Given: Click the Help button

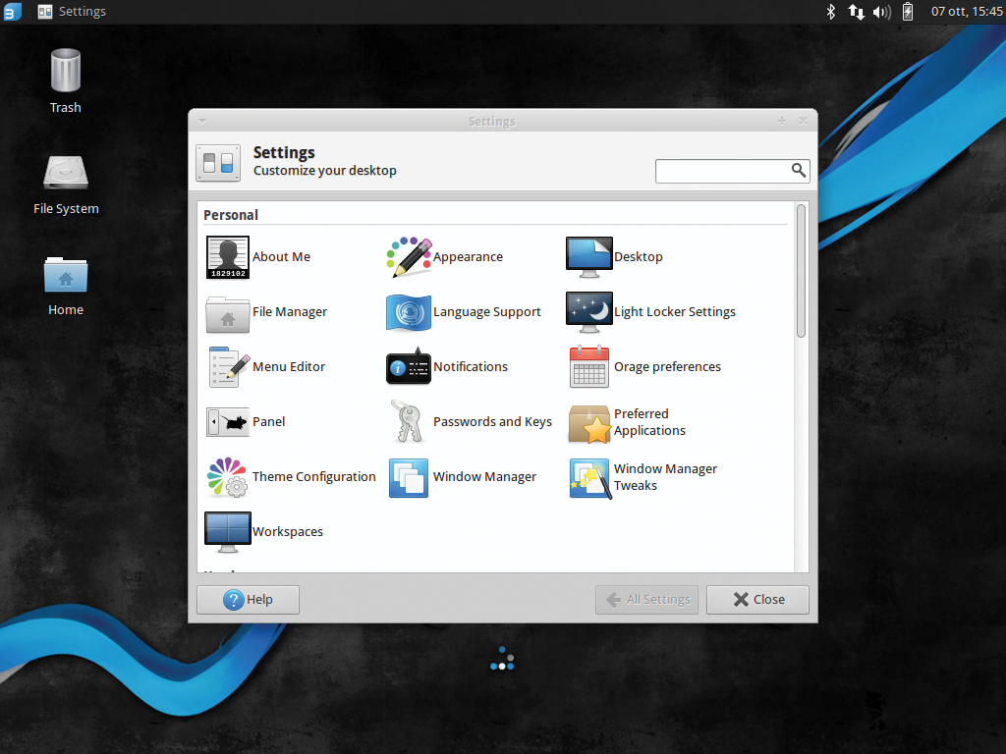Looking at the screenshot, I should [248, 600].
